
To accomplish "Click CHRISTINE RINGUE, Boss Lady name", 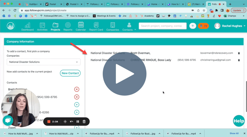I will click(151, 60).
